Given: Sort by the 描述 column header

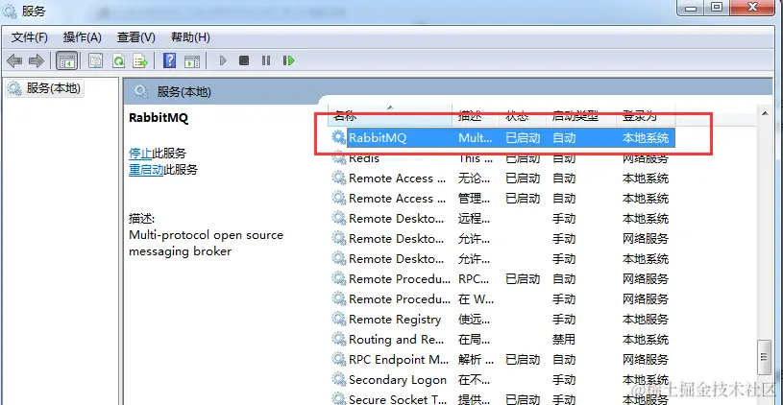Looking at the screenshot, I should click(x=476, y=116).
